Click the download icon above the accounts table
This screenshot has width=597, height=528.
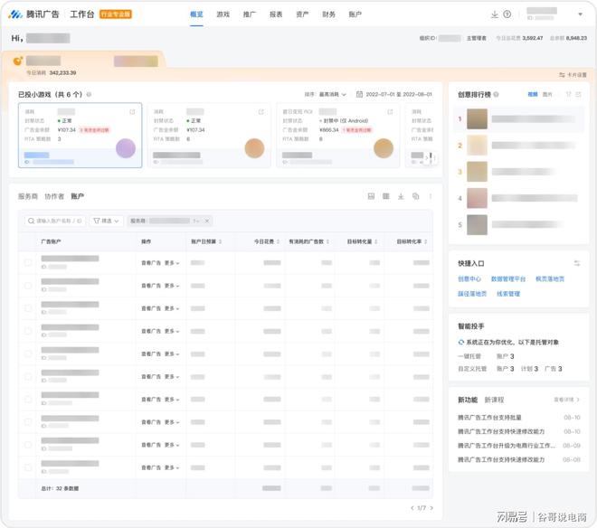click(401, 196)
